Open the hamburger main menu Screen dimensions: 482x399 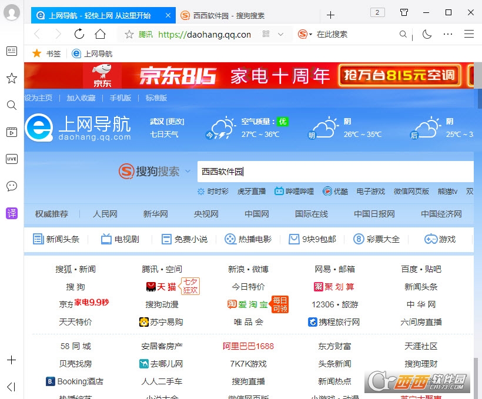[469, 34]
